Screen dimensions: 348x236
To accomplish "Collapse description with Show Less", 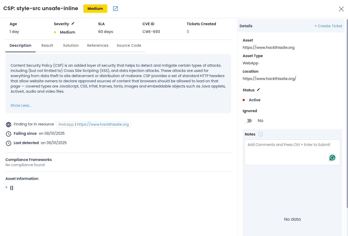I will (21, 105).
